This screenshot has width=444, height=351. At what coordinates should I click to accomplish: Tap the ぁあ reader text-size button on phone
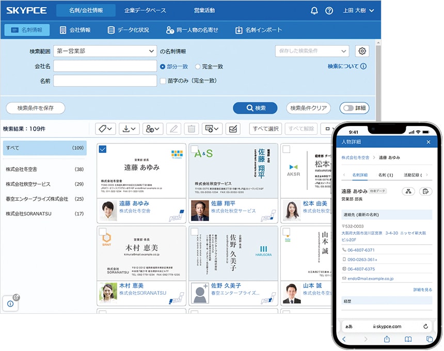pos(349,326)
